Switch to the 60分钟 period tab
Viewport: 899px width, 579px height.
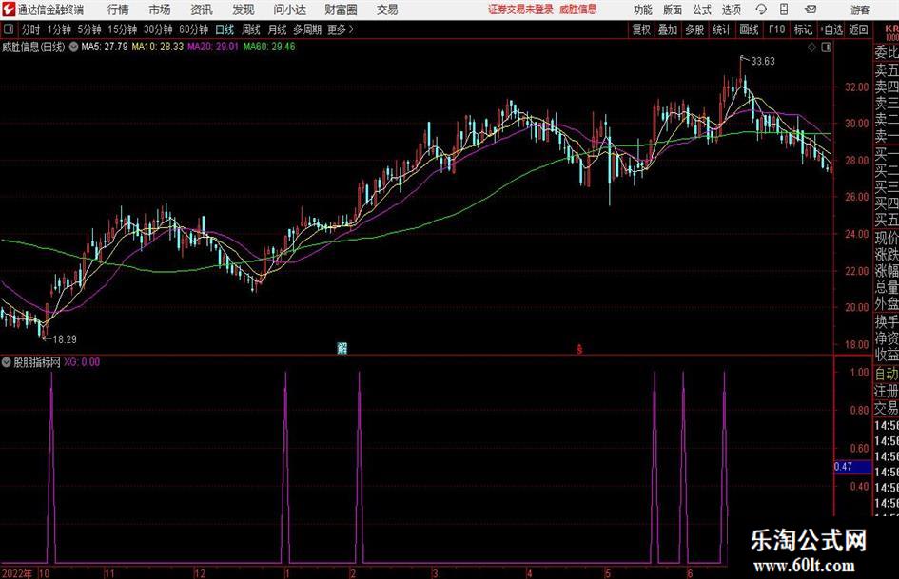(x=194, y=29)
